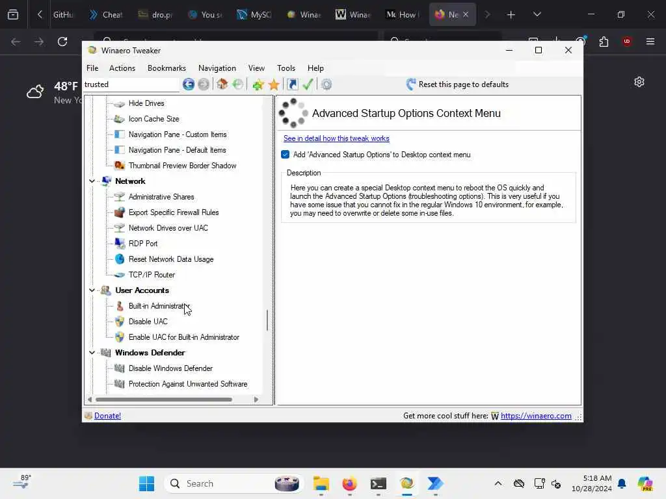Click the taskbar Search box
The image size is (666, 499).
coord(233,483)
